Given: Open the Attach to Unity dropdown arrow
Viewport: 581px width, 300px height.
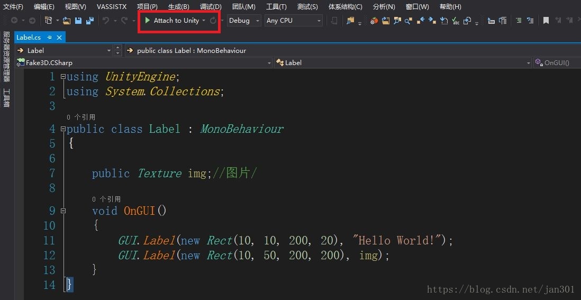Looking at the screenshot, I should [x=204, y=21].
